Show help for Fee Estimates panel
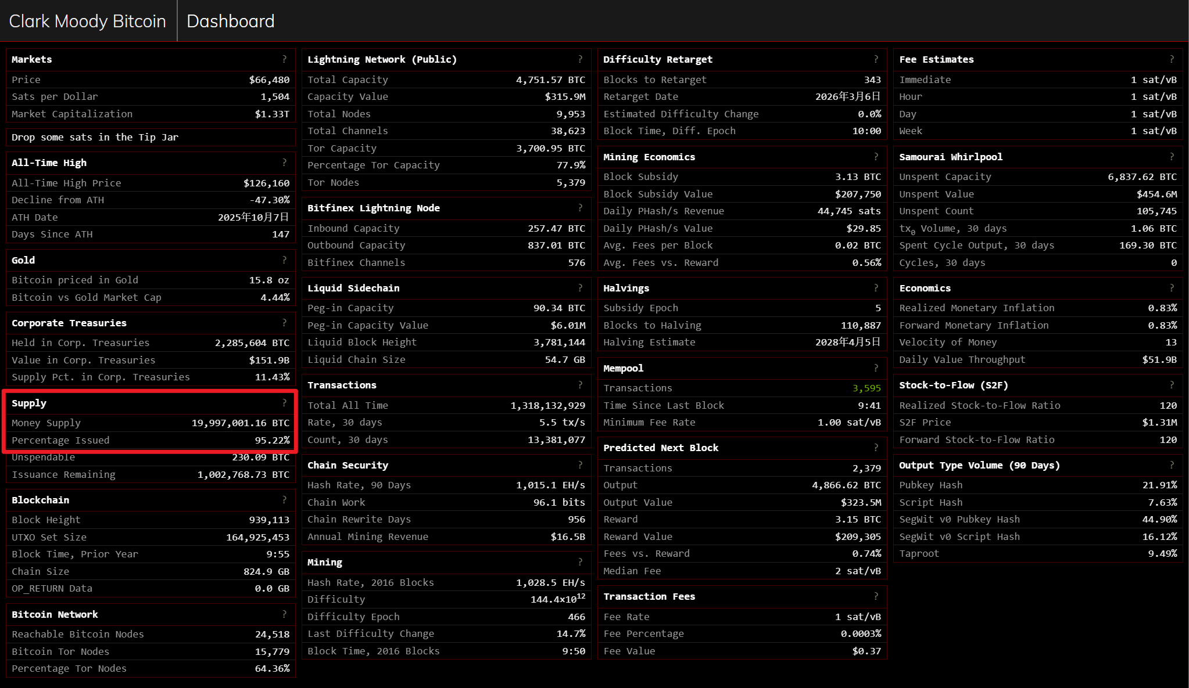1189x688 pixels. [x=1172, y=59]
